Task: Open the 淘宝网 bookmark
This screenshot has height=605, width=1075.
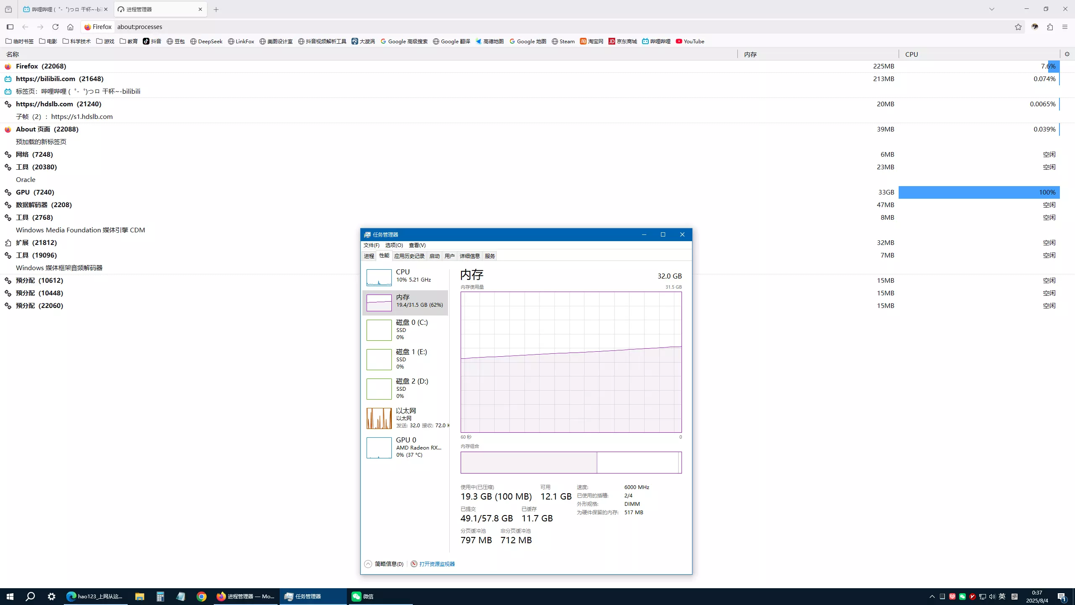Action: click(x=591, y=41)
